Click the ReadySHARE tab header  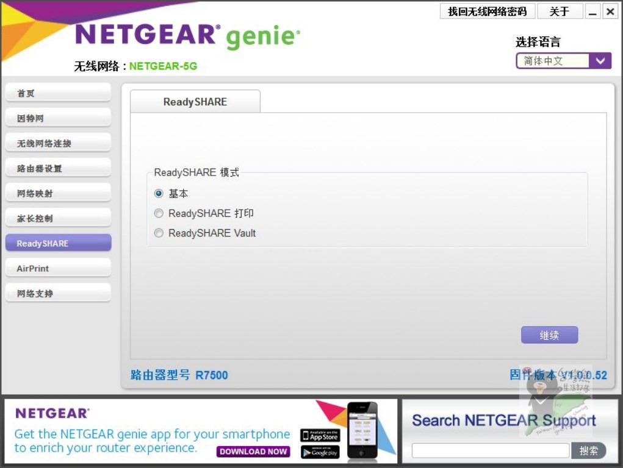click(195, 102)
